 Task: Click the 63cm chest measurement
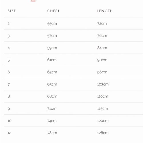(52, 72)
